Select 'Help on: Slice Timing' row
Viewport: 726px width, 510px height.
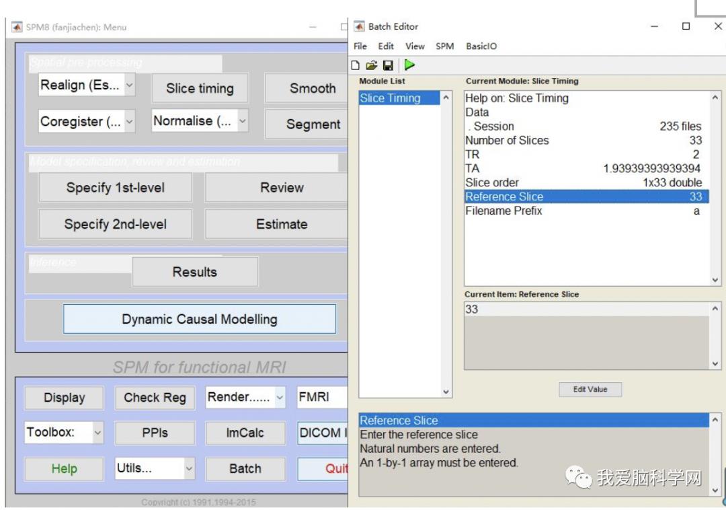click(x=587, y=98)
